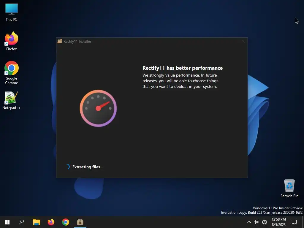
Task: Open File Explorer from the taskbar
Action: (36, 222)
